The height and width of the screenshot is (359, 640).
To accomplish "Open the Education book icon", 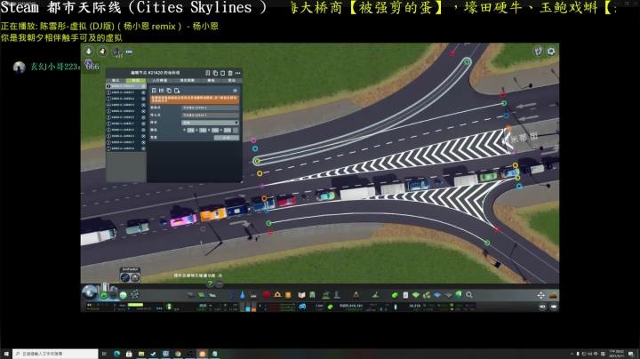I will (301, 295).
